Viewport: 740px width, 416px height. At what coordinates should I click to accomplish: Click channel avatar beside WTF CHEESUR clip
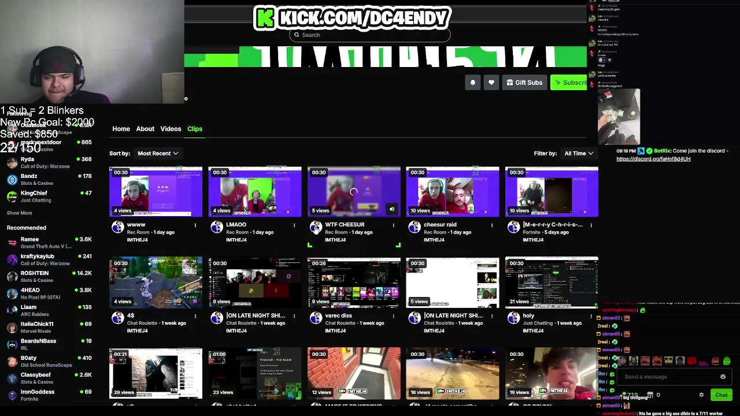click(x=316, y=227)
